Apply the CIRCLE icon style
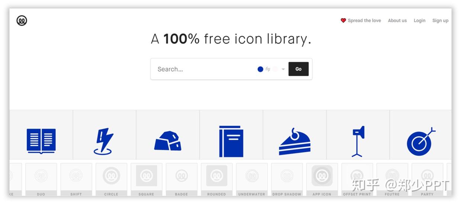The width and height of the screenshot is (461, 204). [x=111, y=180]
